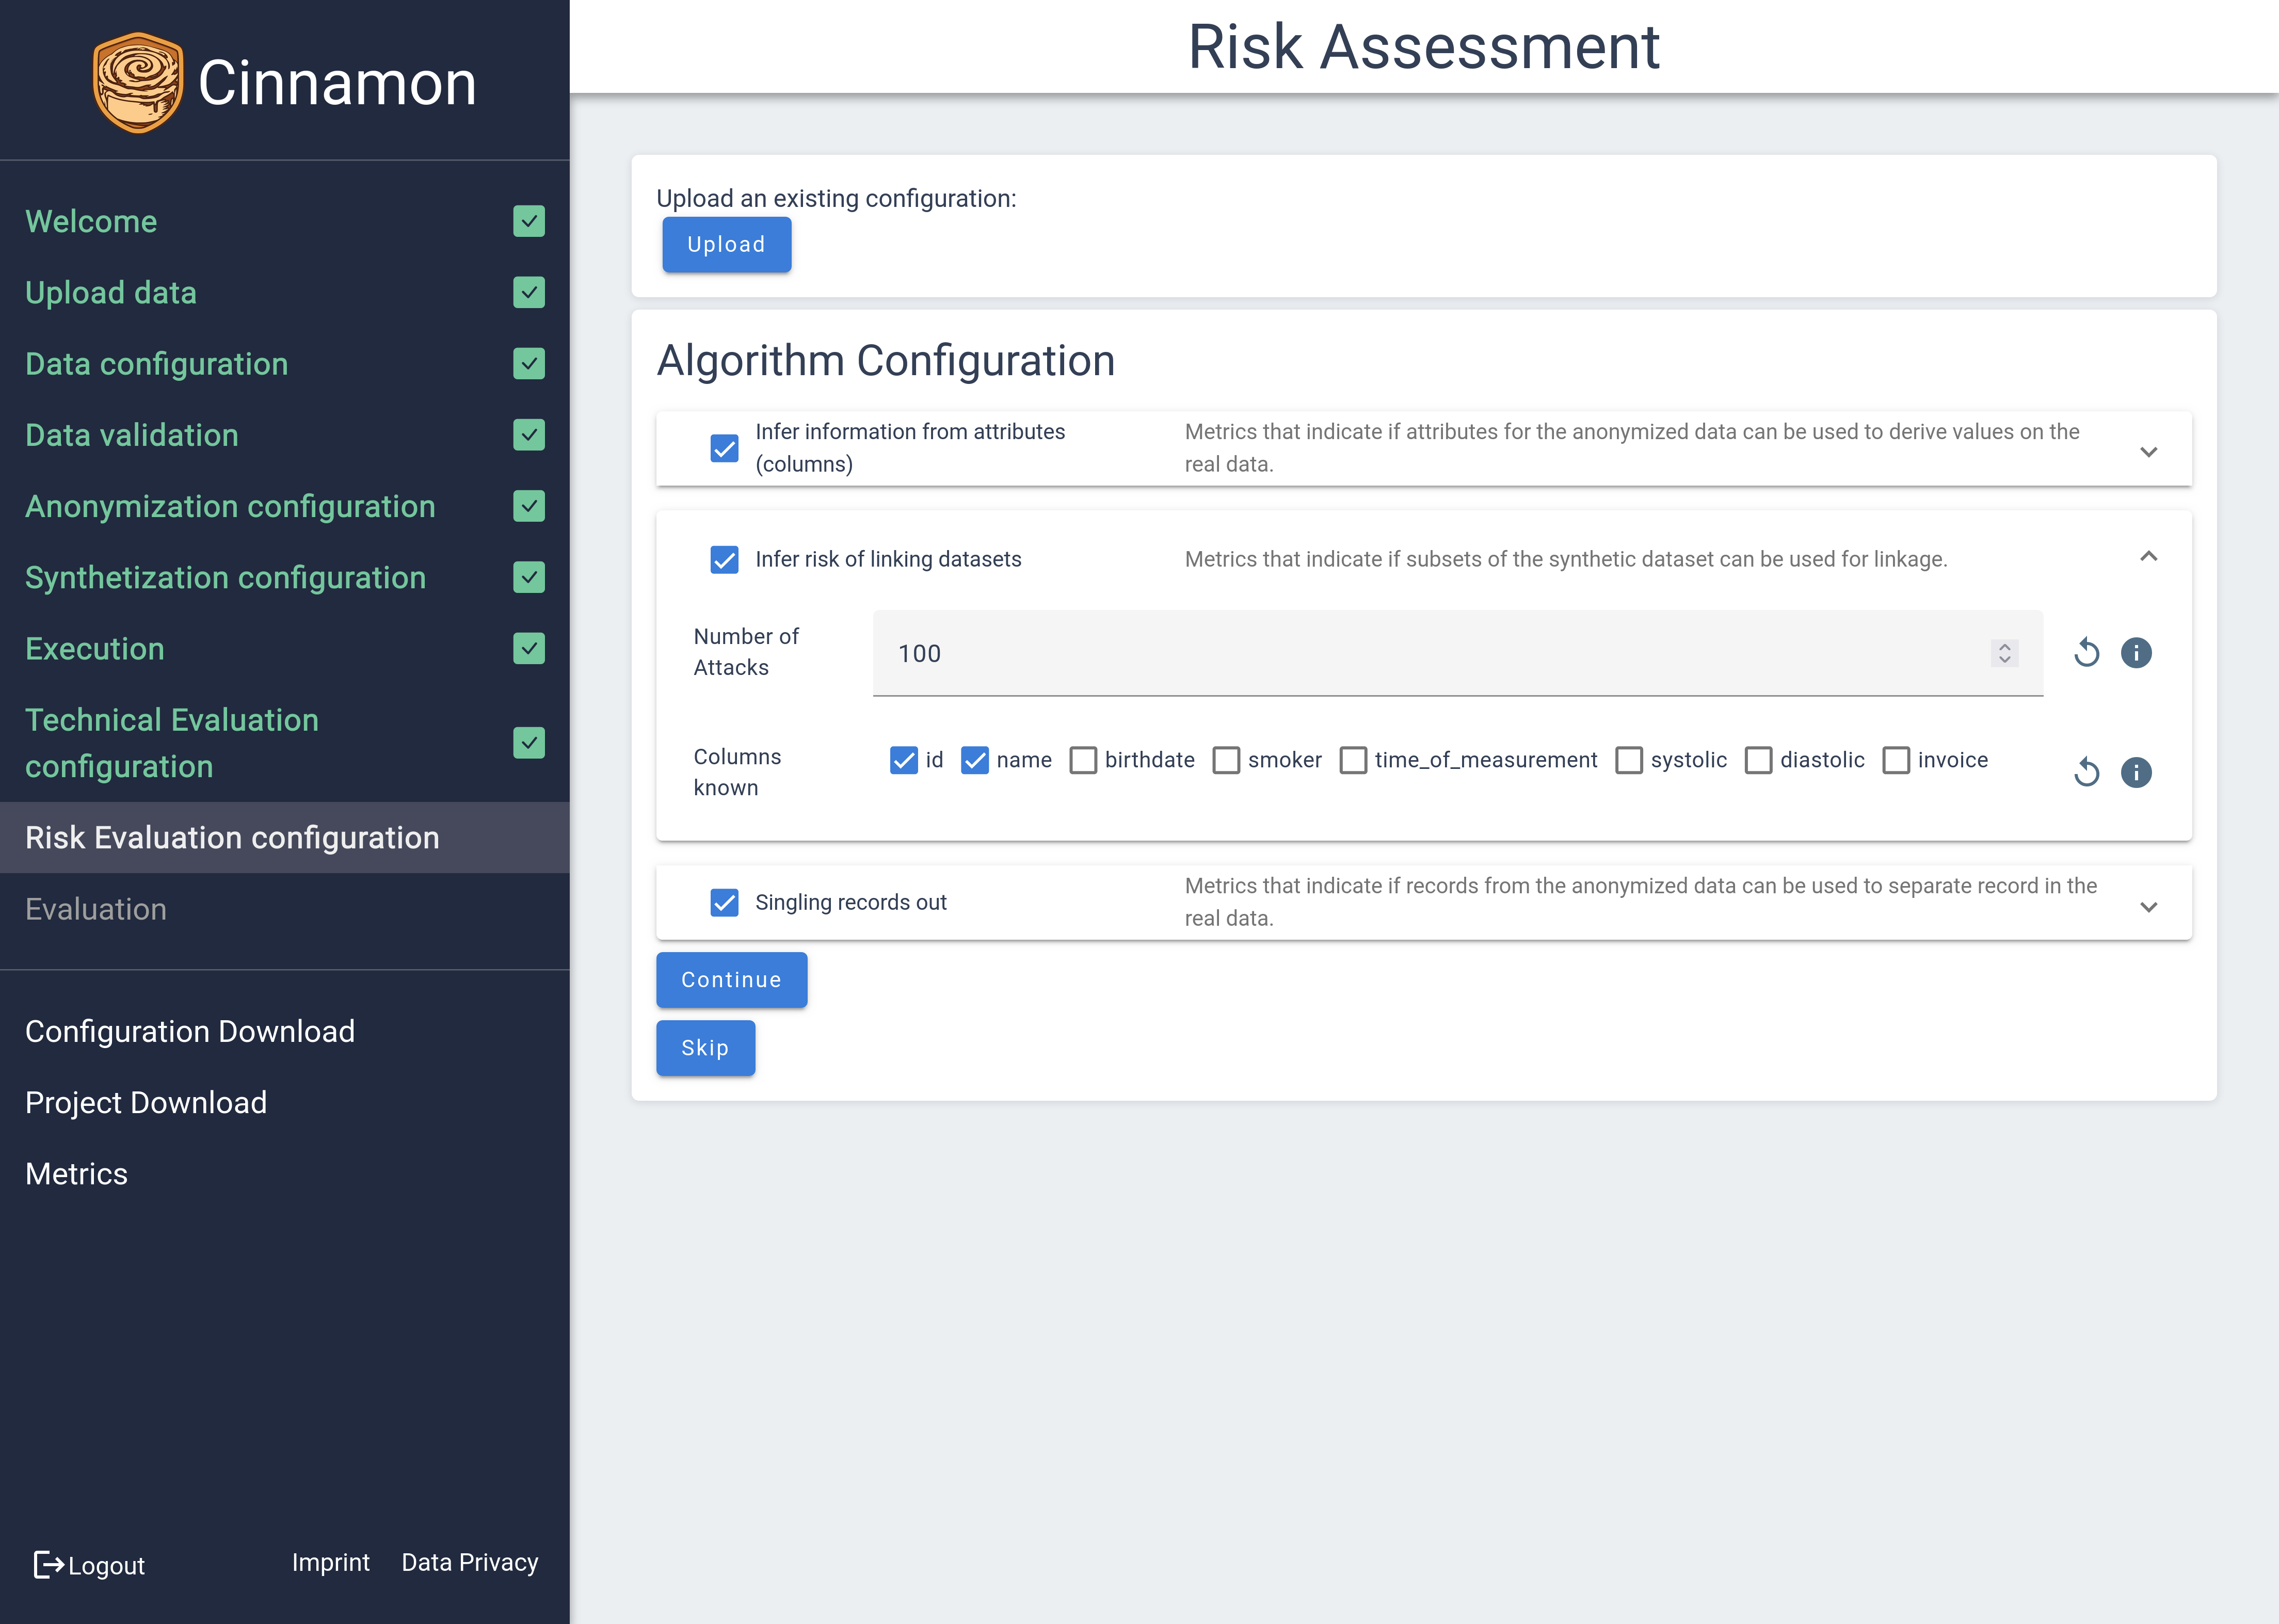The width and height of the screenshot is (2279, 1624).
Task: Check the diastolic column checkbox
Action: (x=1758, y=760)
